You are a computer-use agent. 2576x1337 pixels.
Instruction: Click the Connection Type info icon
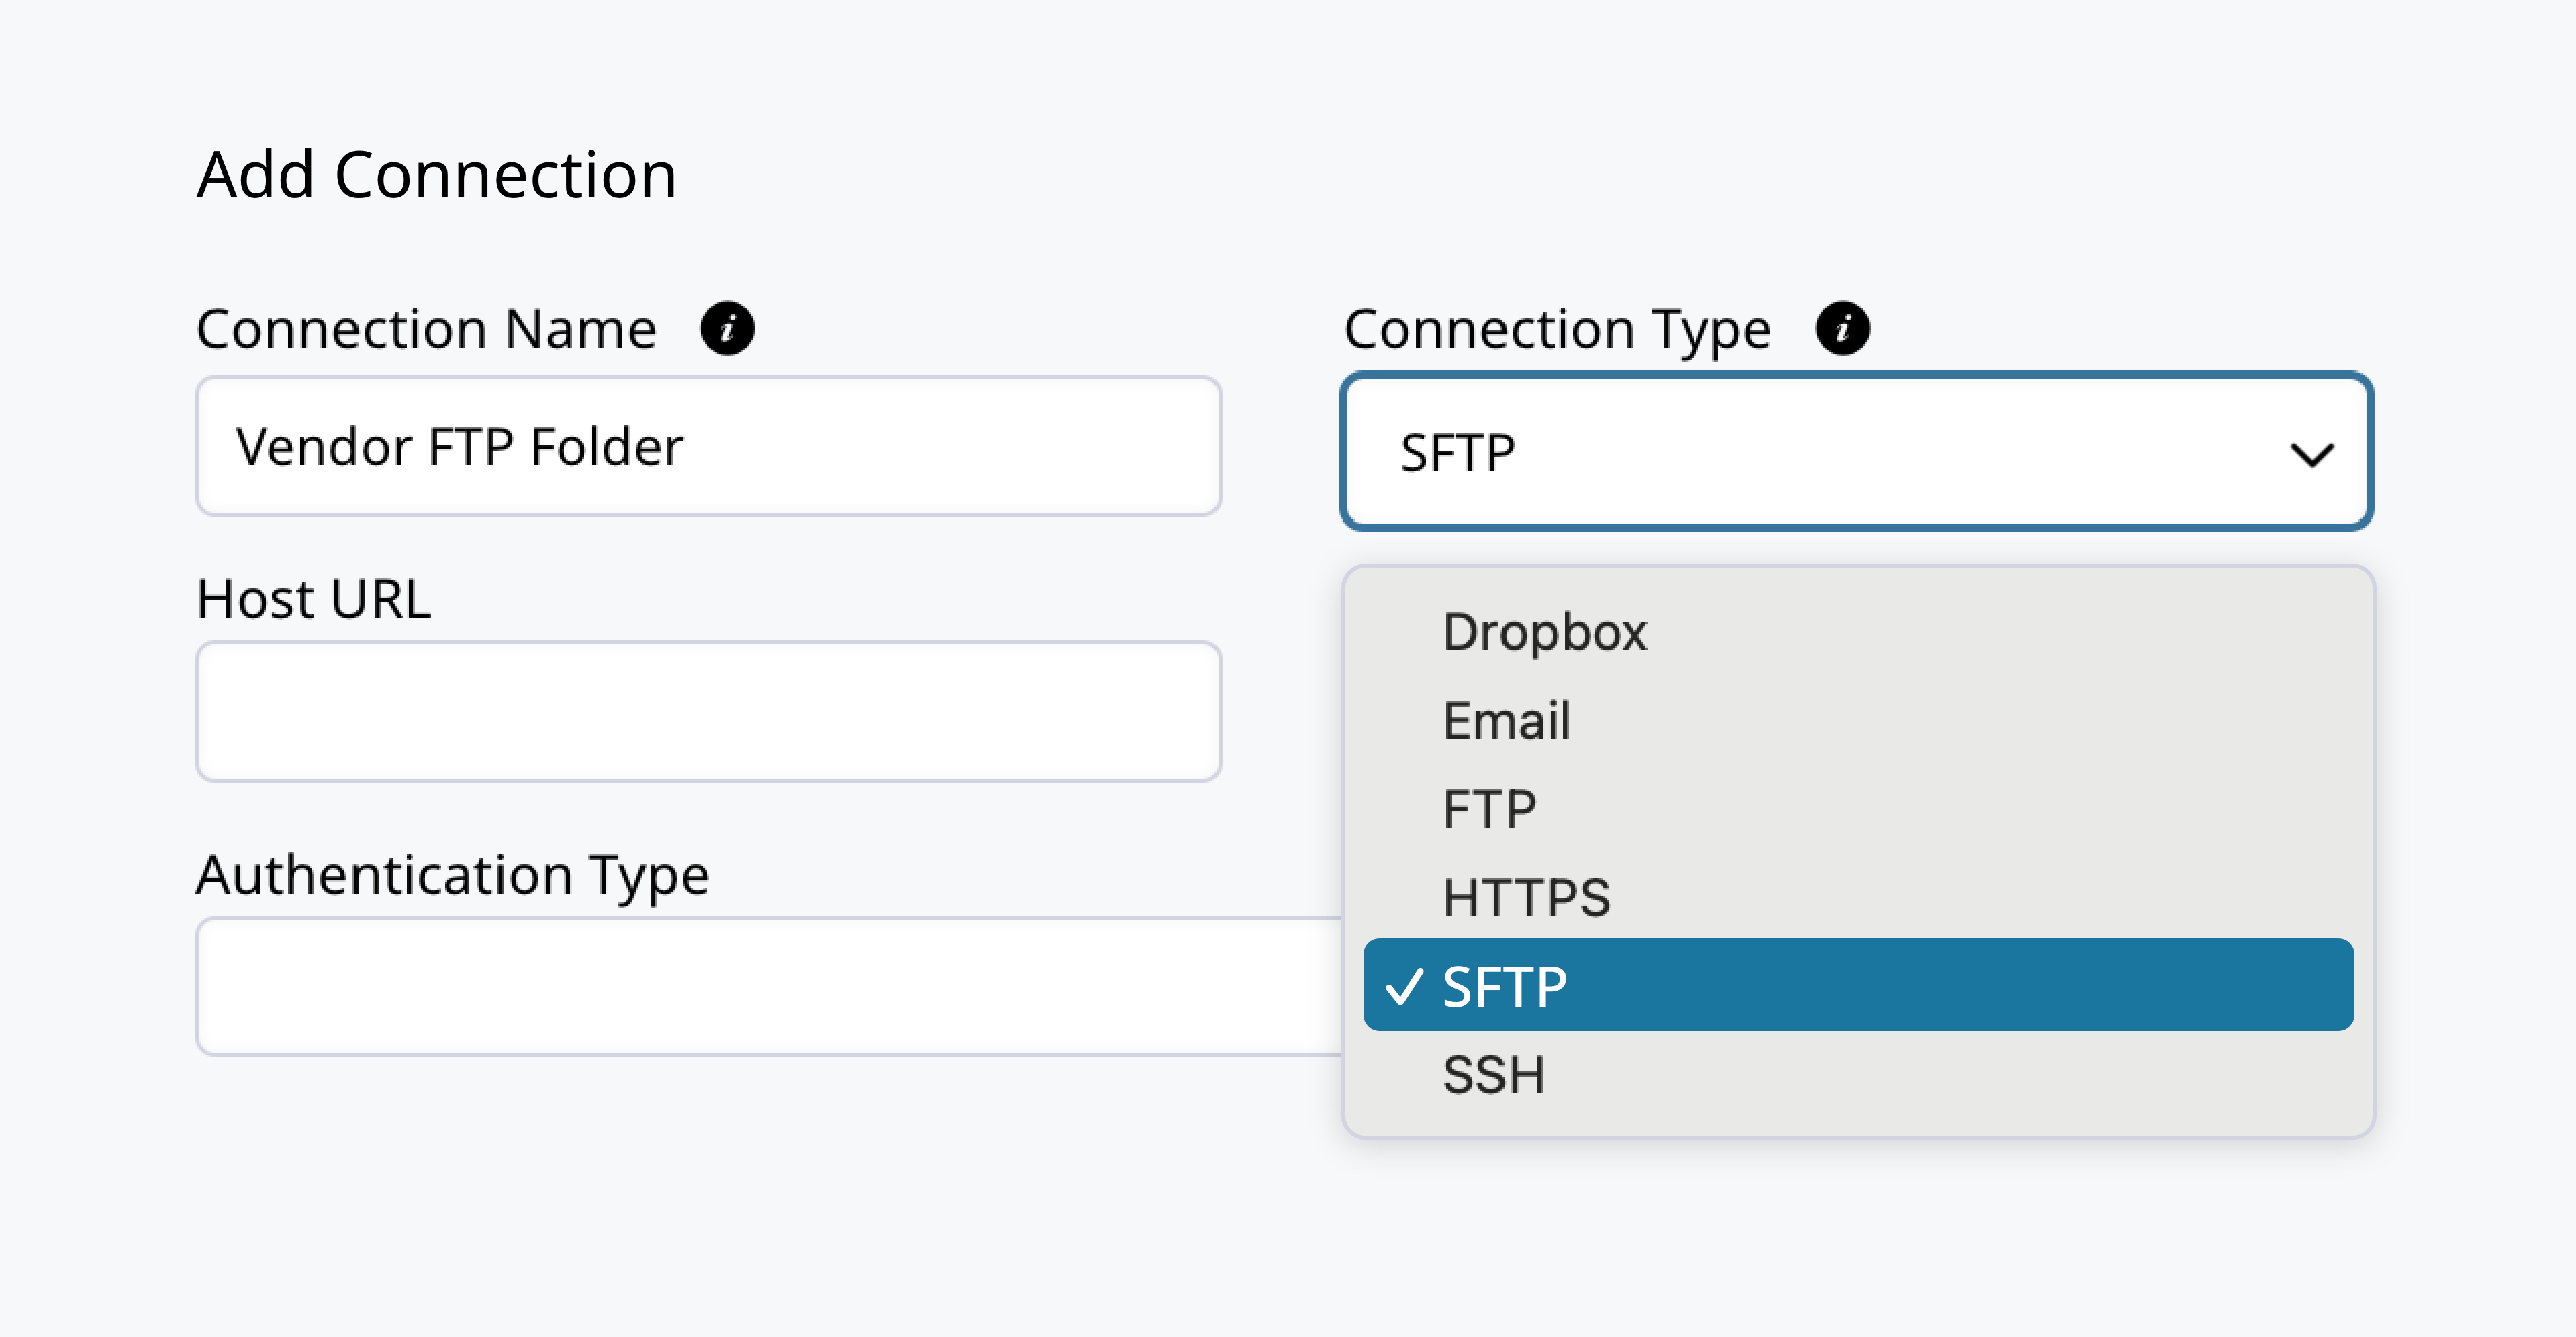click(x=1842, y=328)
